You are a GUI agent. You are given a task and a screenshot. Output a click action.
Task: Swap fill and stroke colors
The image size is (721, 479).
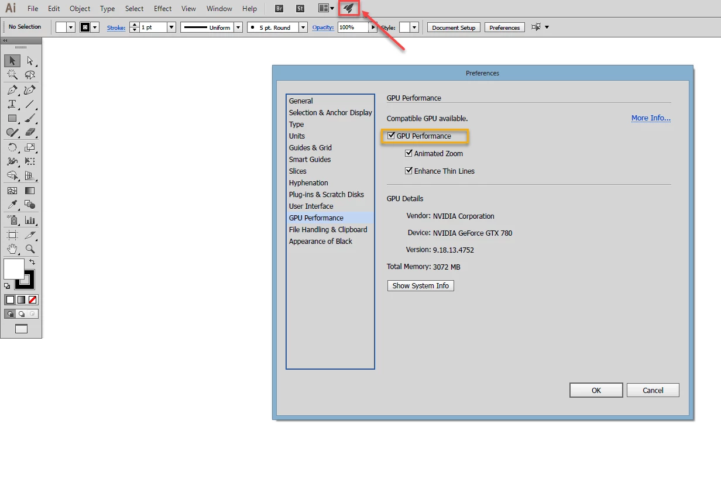pyautogui.click(x=32, y=263)
